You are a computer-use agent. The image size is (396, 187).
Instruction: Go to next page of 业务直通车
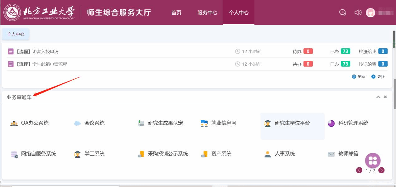click(381, 170)
